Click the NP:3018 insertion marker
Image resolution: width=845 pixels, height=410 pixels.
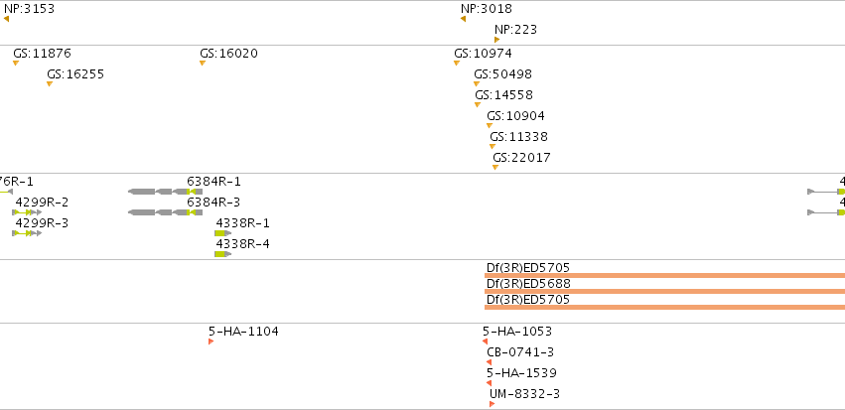point(463,19)
